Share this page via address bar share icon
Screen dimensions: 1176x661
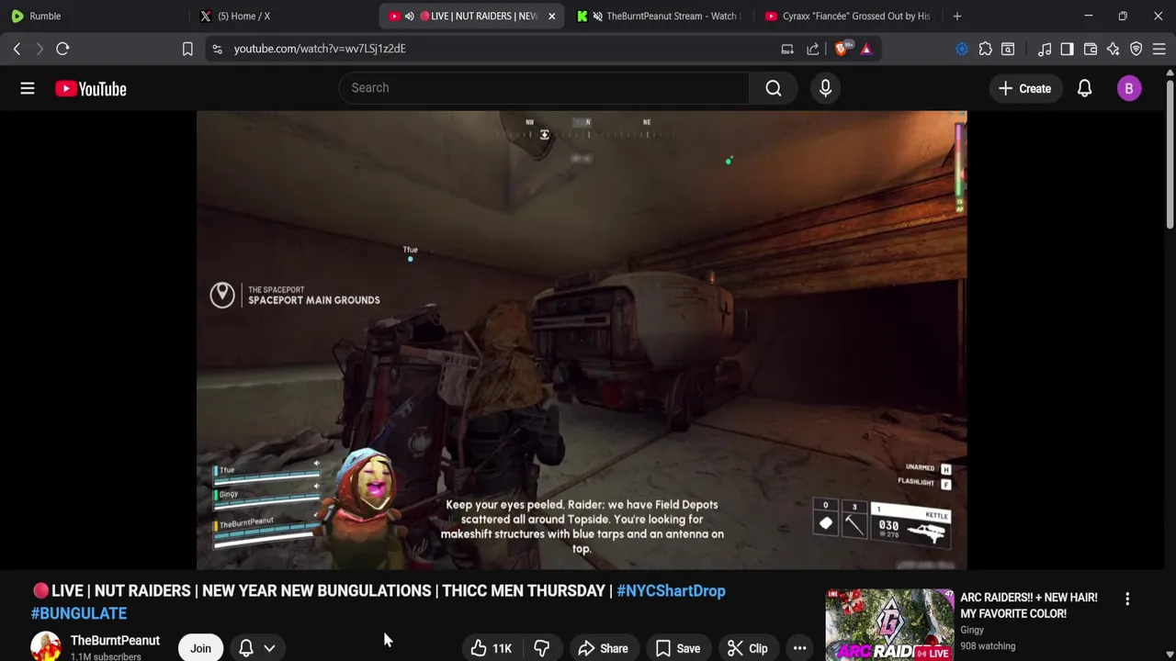click(x=813, y=49)
